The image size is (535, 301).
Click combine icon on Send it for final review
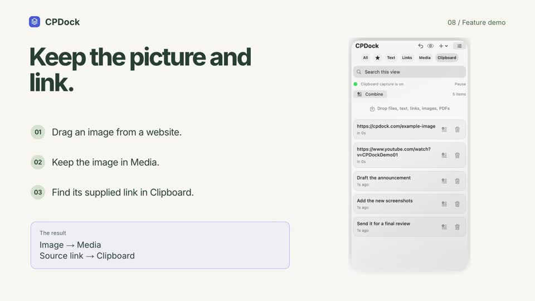[x=444, y=227]
